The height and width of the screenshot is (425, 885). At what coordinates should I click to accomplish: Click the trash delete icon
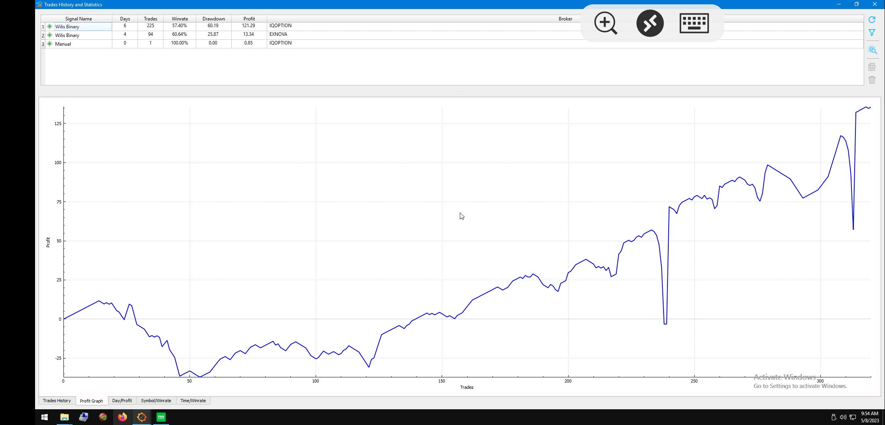[x=872, y=80]
